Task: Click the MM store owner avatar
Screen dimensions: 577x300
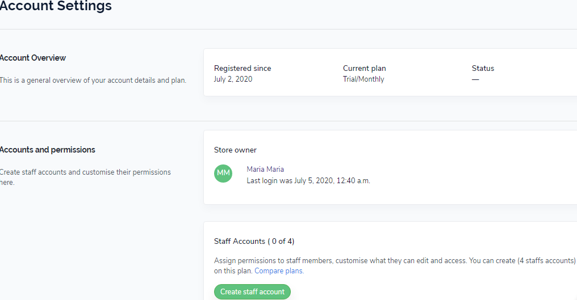Action: tap(223, 174)
